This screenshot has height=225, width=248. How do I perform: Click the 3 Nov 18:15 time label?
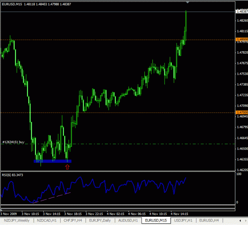click(73, 214)
